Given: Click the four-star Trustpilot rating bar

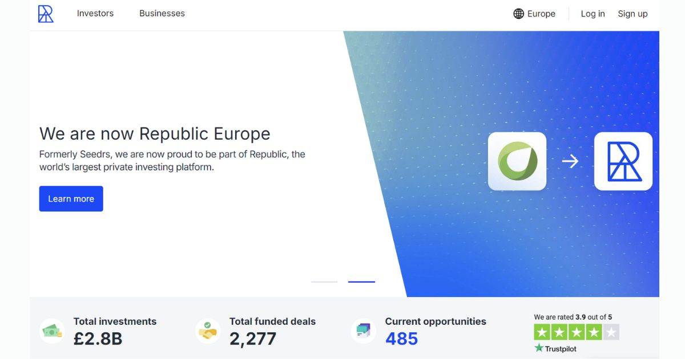Looking at the screenshot, I should [x=576, y=331].
